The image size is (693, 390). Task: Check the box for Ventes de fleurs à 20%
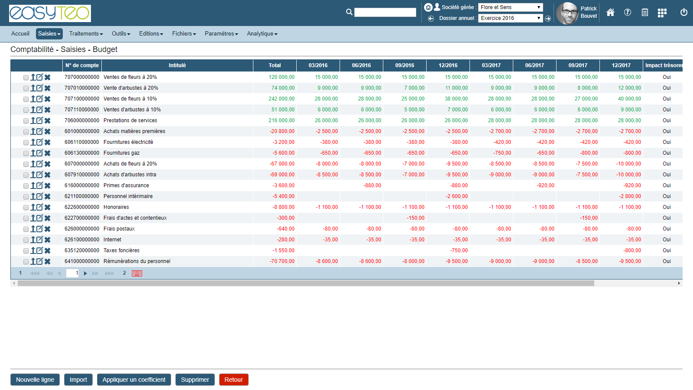click(26, 78)
